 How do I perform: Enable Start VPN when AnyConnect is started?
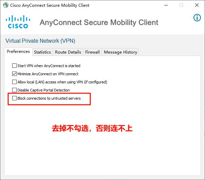click(14, 65)
